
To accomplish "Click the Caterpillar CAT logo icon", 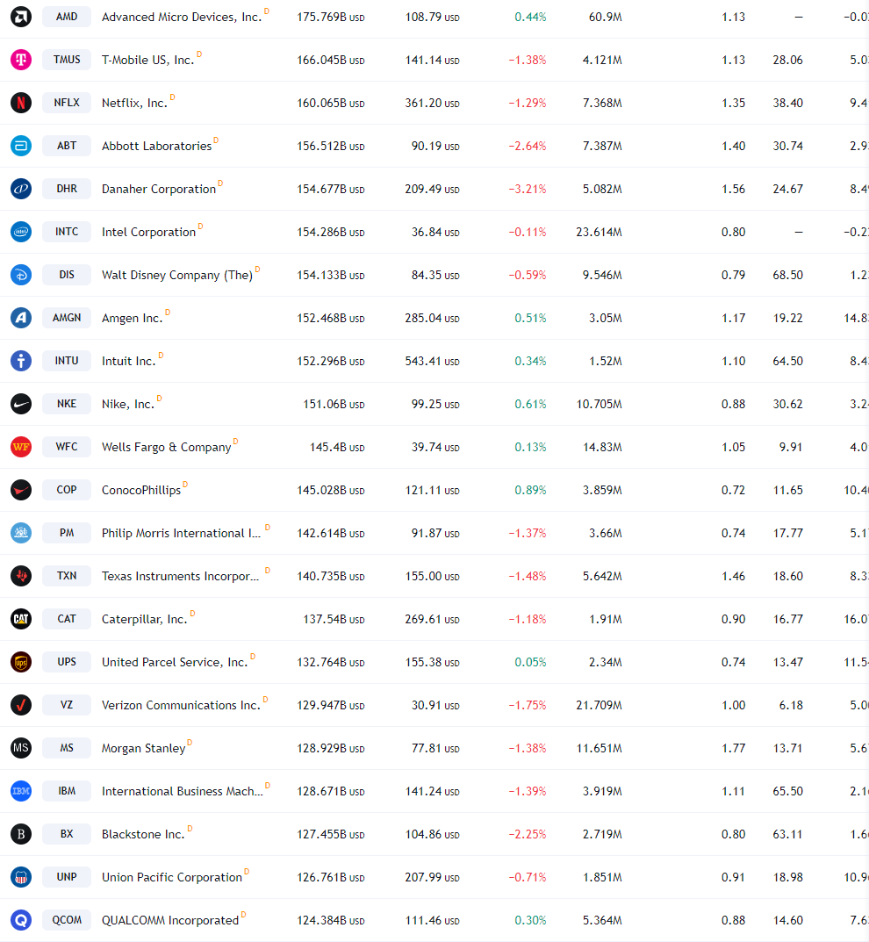I will tap(21, 619).
